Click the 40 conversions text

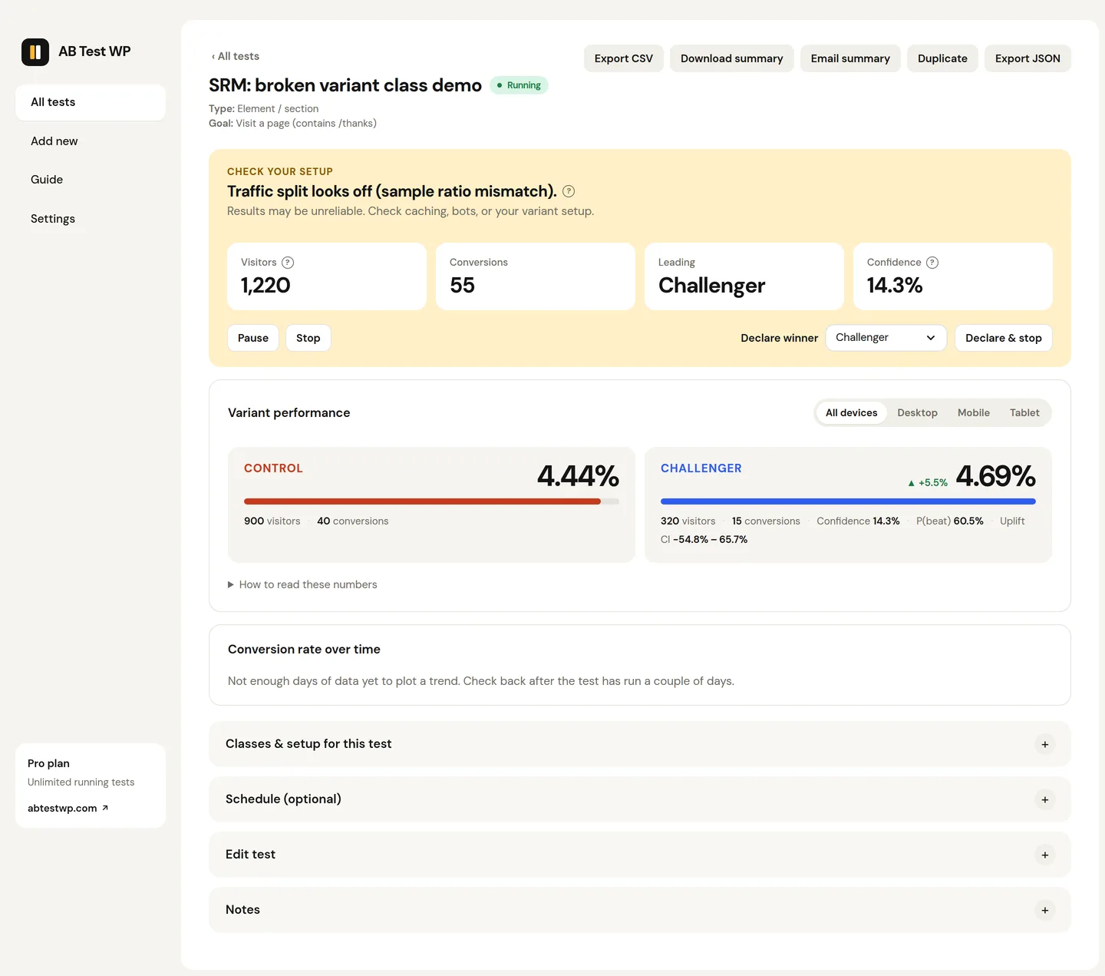(x=353, y=521)
